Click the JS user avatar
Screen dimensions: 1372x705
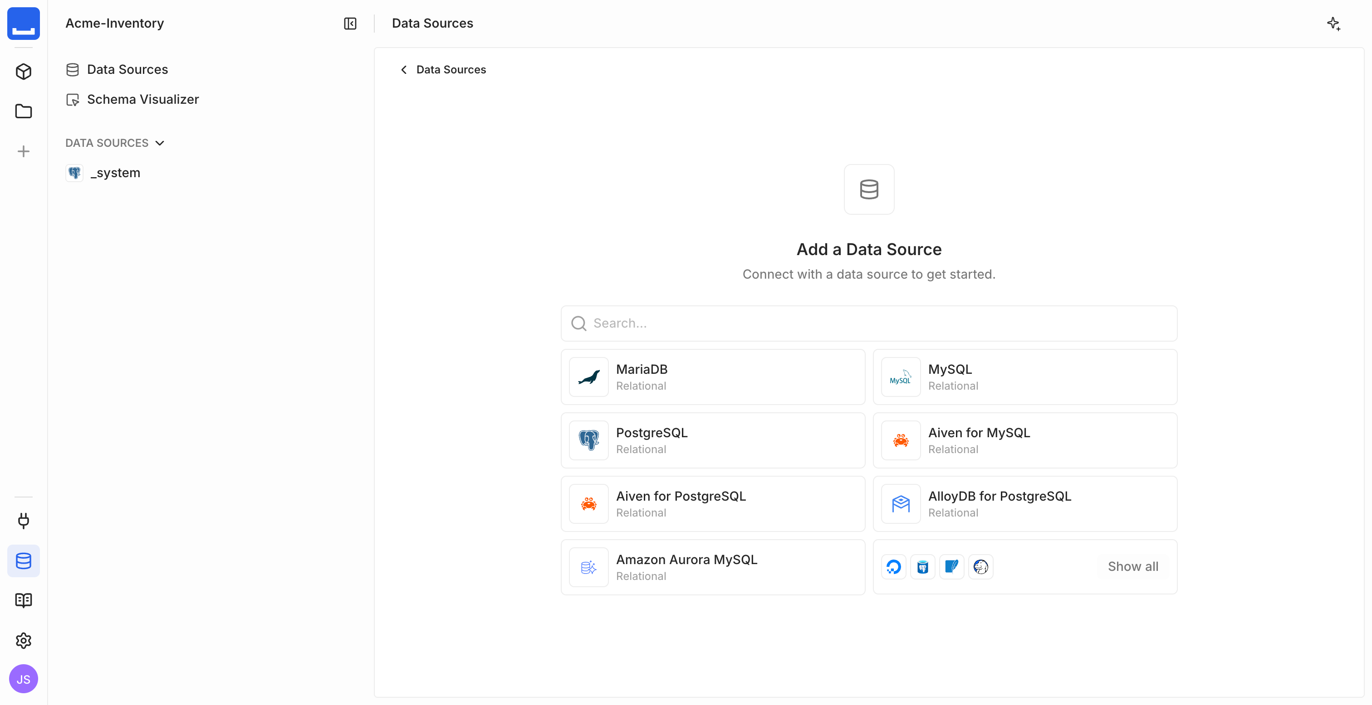pos(24,679)
